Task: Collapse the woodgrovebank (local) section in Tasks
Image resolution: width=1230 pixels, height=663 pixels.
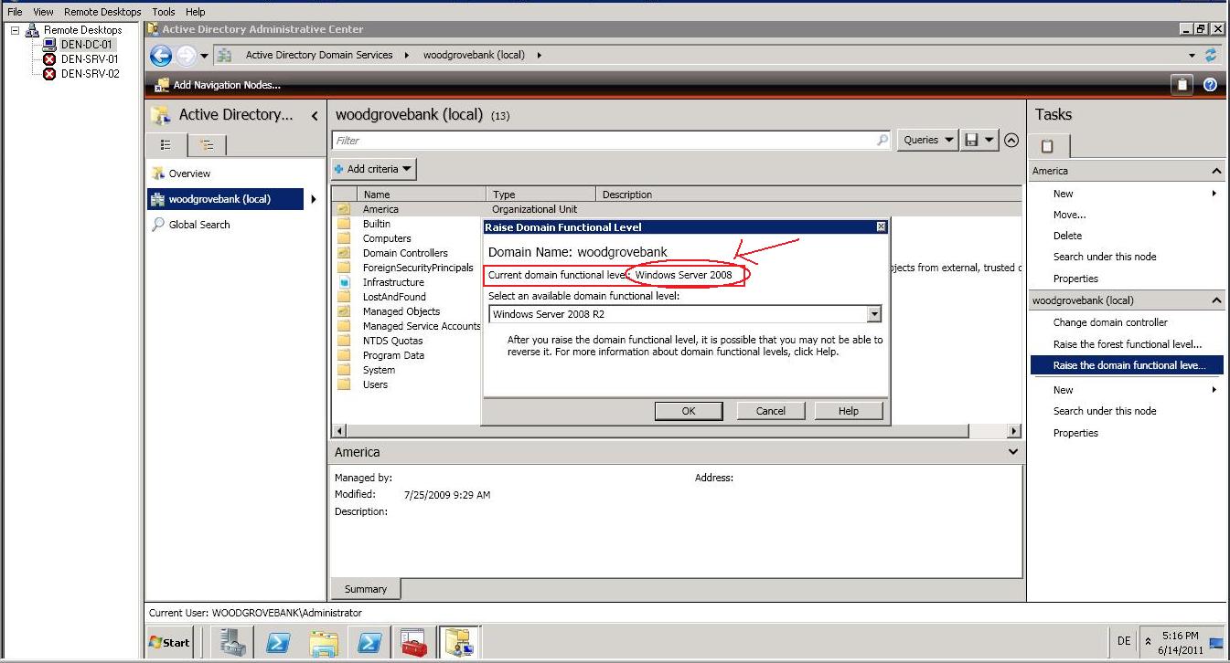Action: point(1217,300)
